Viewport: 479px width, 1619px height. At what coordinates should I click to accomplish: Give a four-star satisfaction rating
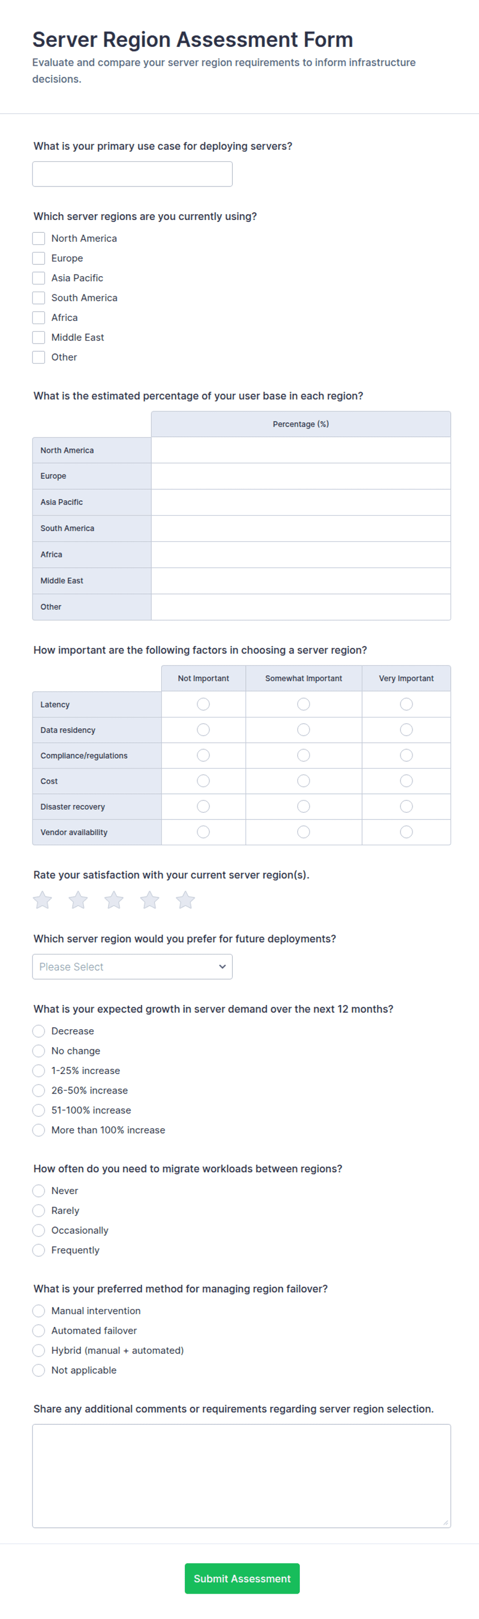tap(149, 900)
